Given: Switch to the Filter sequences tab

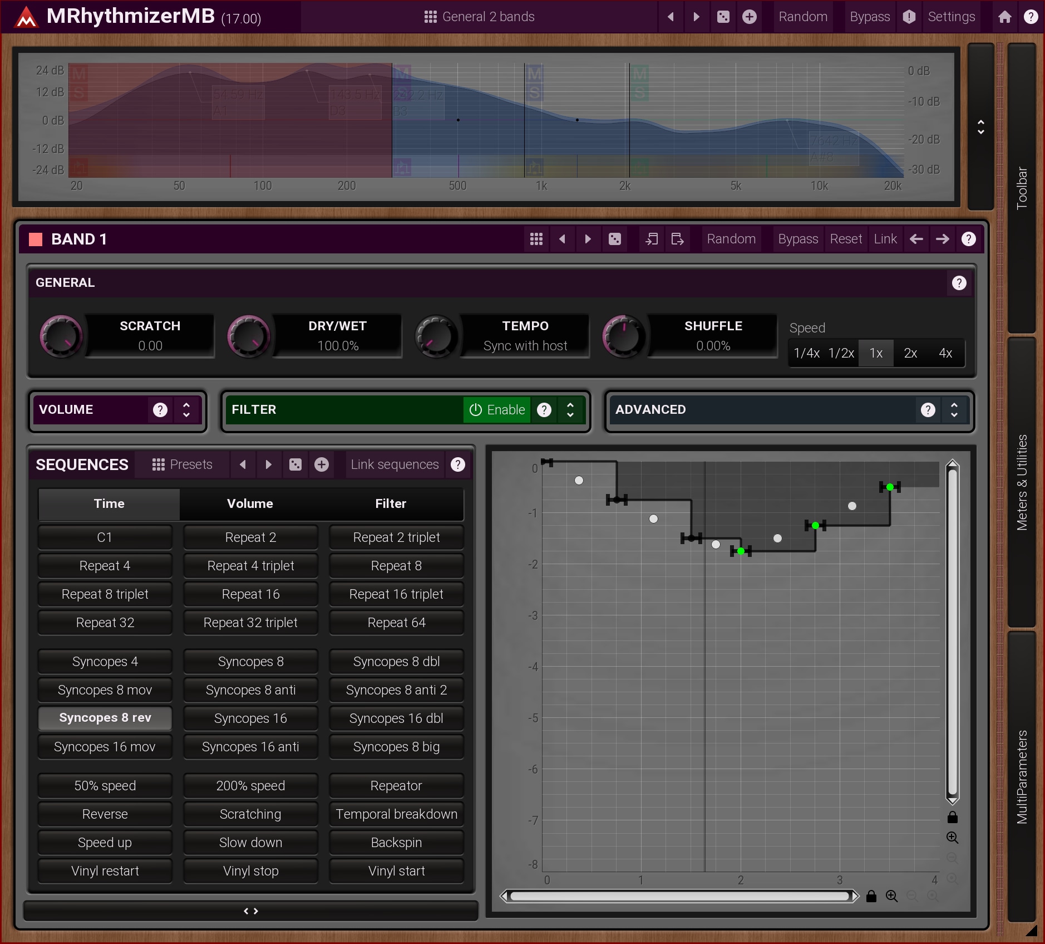Looking at the screenshot, I should pyautogui.click(x=391, y=503).
